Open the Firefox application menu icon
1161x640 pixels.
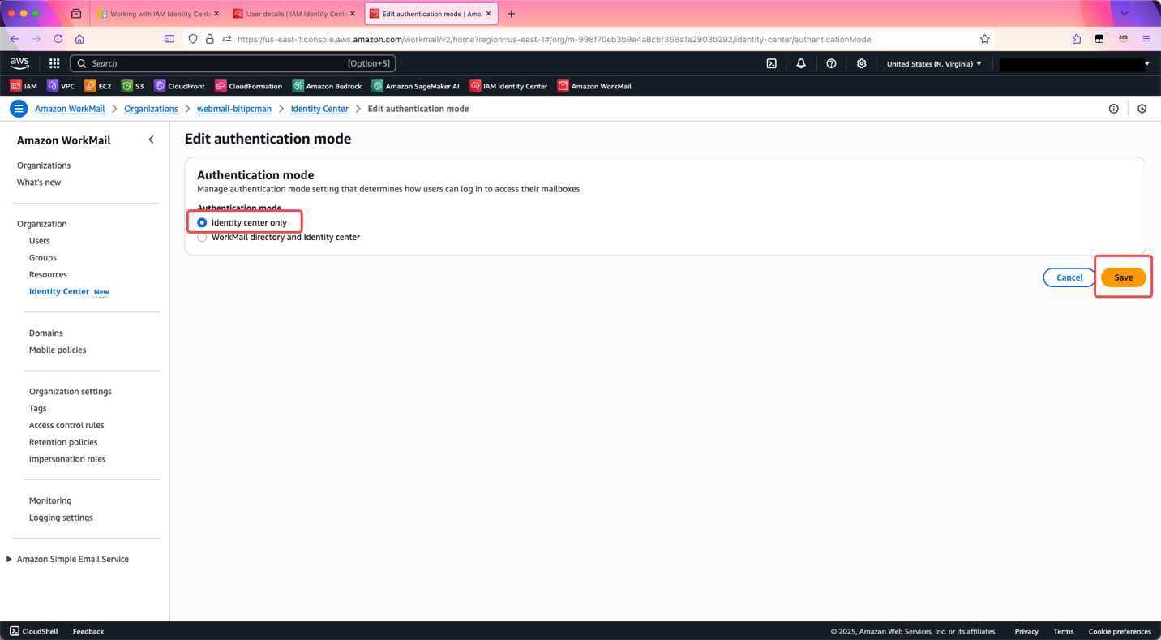(x=1146, y=39)
